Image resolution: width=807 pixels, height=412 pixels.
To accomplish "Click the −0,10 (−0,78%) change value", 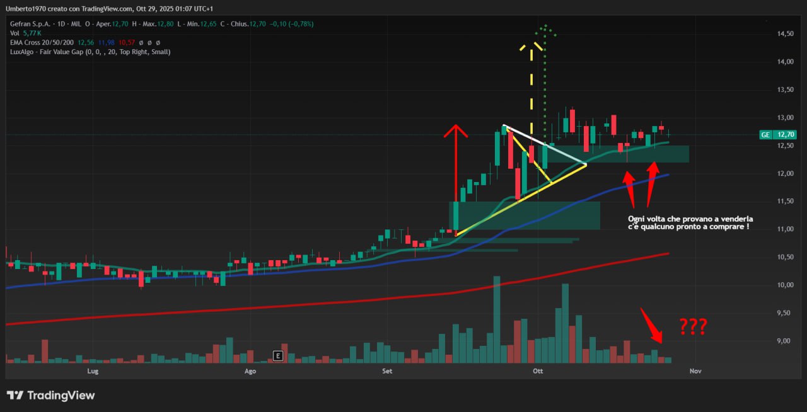I will (x=291, y=24).
